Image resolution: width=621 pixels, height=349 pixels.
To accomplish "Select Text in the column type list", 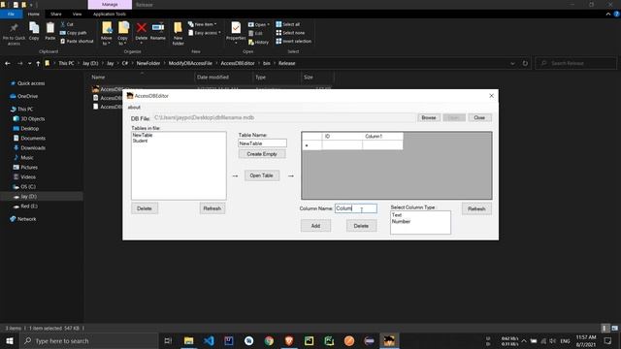I will [397, 215].
